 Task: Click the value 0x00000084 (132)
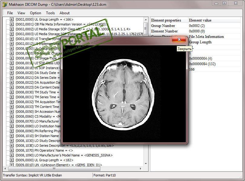(202, 64)
